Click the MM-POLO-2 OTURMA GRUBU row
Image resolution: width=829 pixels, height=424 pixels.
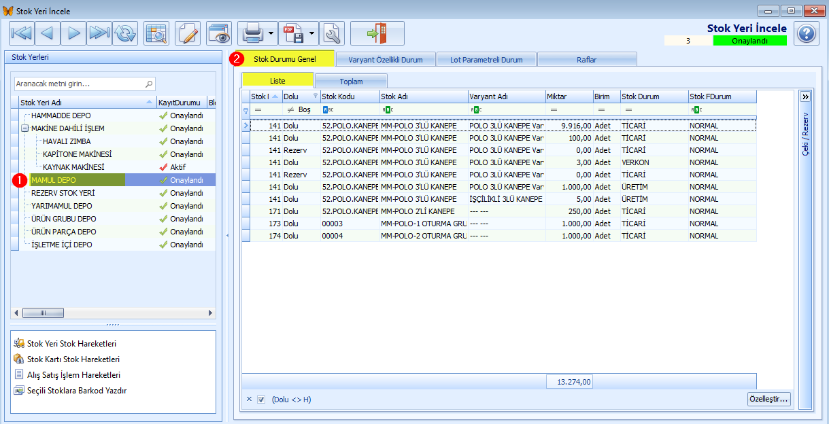click(503, 236)
